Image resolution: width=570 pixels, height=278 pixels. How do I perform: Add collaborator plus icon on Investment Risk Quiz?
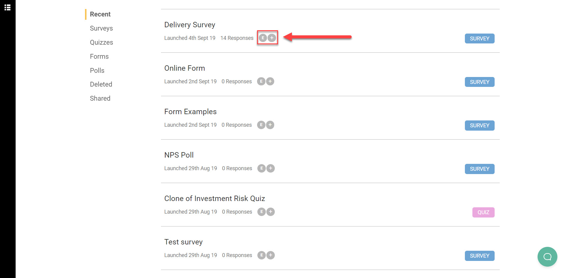click(271, 211)
